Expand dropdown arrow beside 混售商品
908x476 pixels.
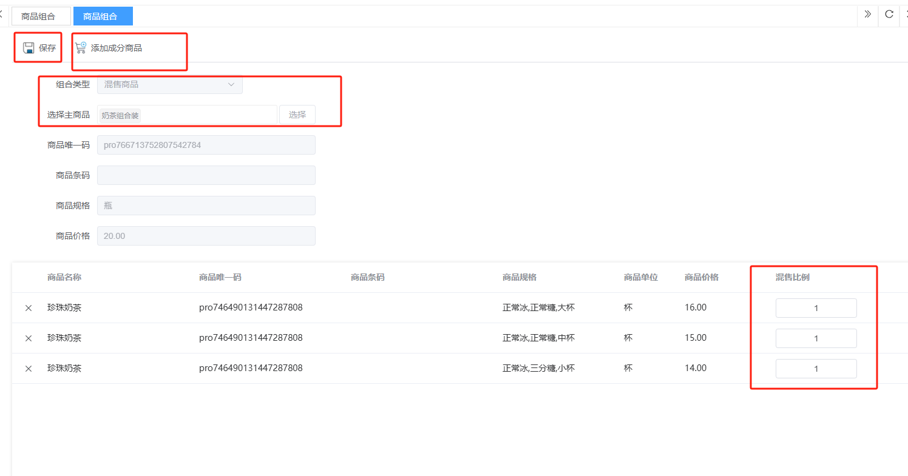[231, 84]
